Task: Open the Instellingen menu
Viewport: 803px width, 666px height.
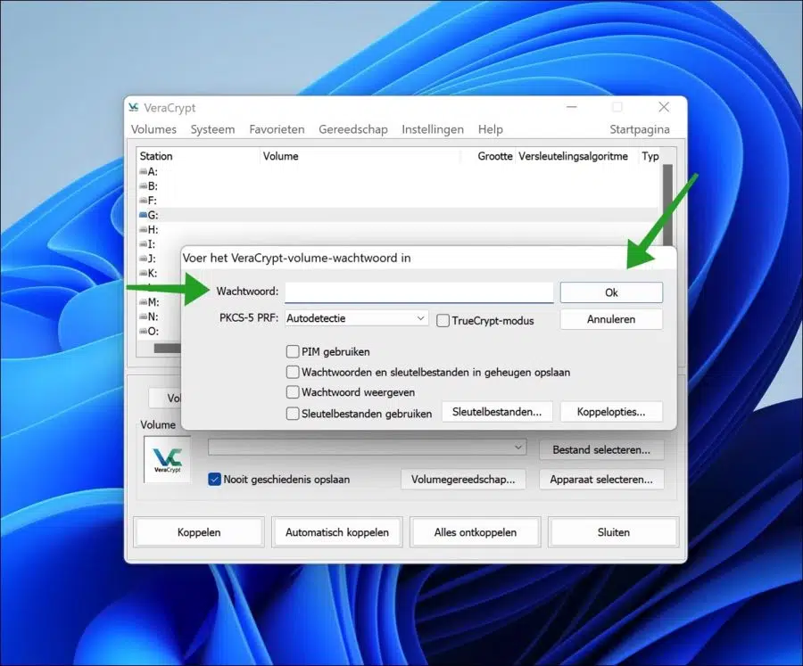Action: [433, 129]
